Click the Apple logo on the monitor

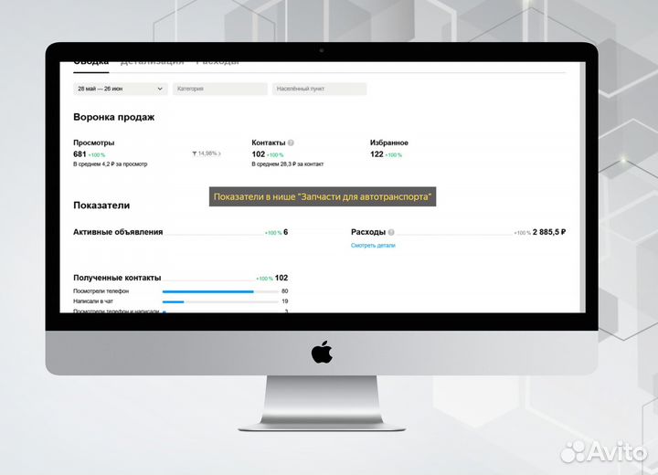pyautogui.click(x=322, y=353)
